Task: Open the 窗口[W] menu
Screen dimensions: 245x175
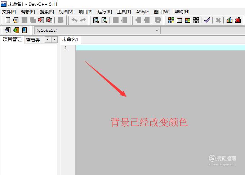Action: pyautogui.click(x=161, y=12)
